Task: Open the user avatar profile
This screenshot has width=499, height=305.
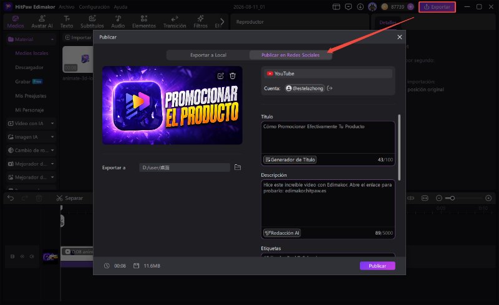Action: click(372, 7)
